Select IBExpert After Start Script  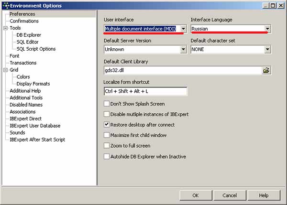(37, 140)
